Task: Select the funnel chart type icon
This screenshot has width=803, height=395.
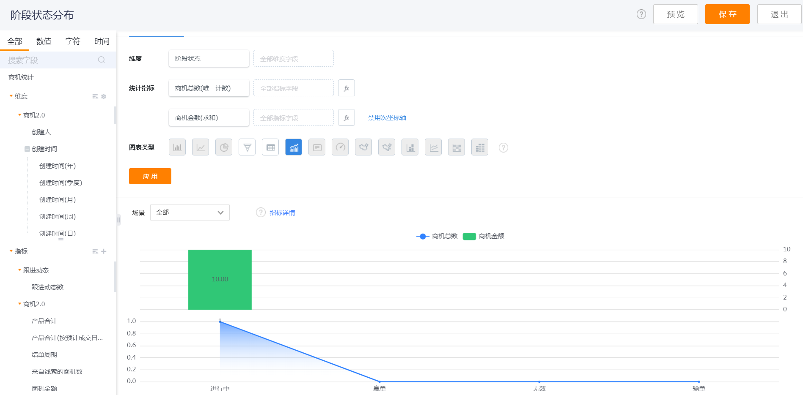Action: pyautogui.click(x=247, y=147)
